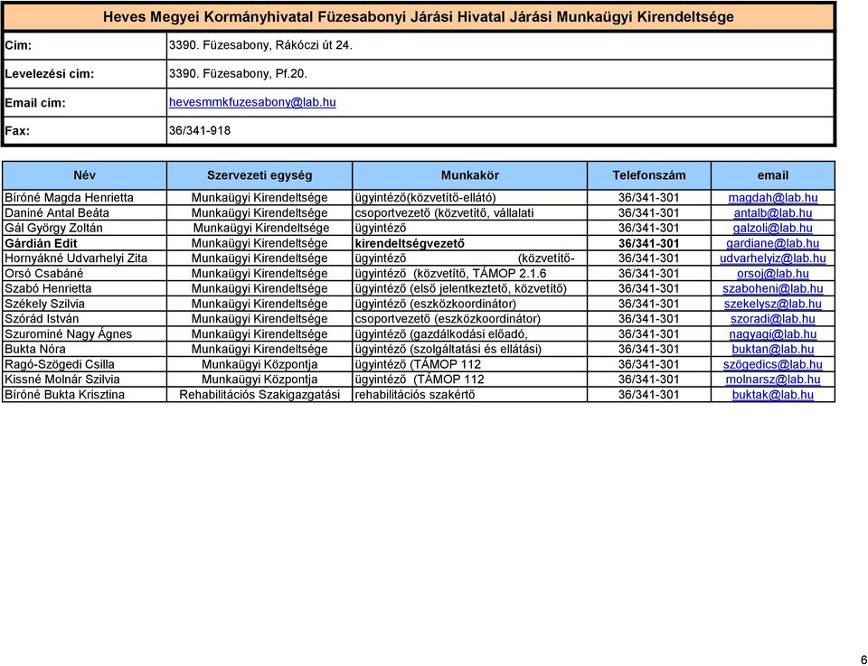The image size is (868, 666).
Task: Click the nagyagi@lab.hu email link
Action: click(x=773, y=334)
